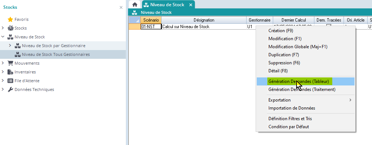Collapse the Niveau de Stock tree node

click(x=3, y=37)
